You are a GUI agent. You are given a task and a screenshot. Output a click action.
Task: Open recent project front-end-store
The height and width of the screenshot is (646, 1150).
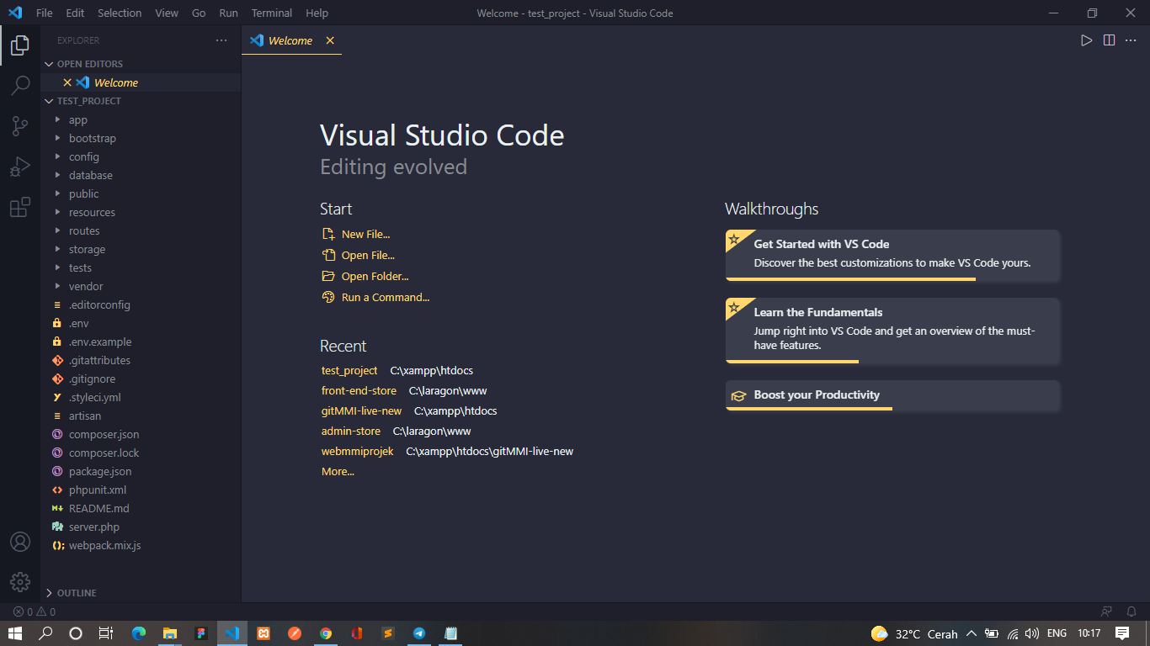pyautogui.click(x=359, y=390)
